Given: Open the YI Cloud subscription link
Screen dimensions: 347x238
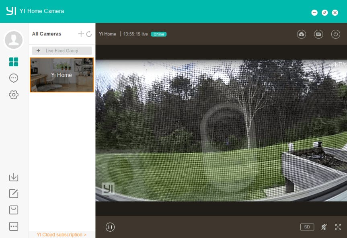Looking at the screenshot, I should 61,234.
